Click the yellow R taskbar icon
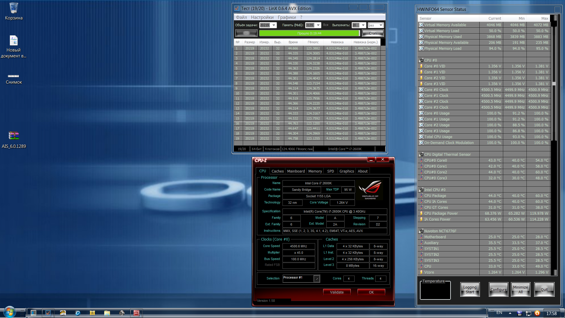Image resolution: width=565 pixels, height=318 pixels. pos(92,313)
